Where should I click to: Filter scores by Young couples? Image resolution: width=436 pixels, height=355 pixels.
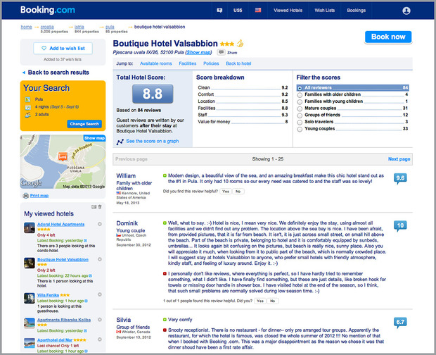click(x=352, y=129)
